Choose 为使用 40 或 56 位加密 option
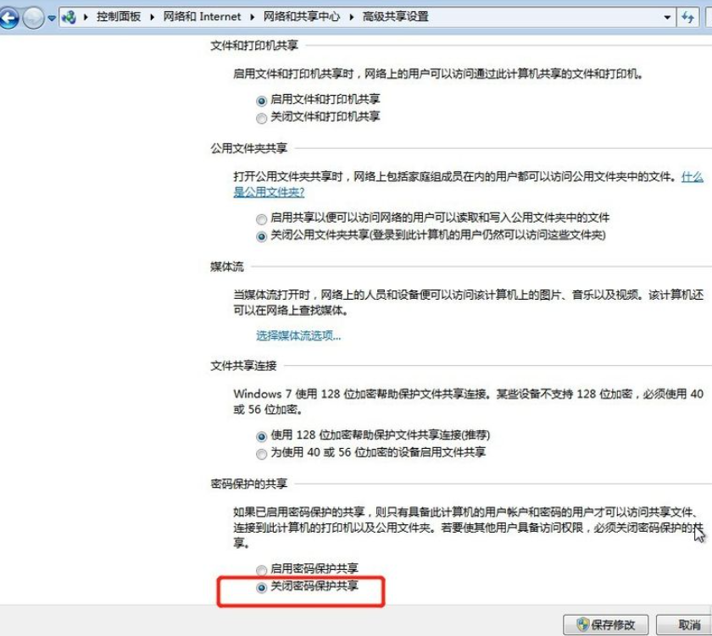This screenshot has height=636, width=712. 261,453
